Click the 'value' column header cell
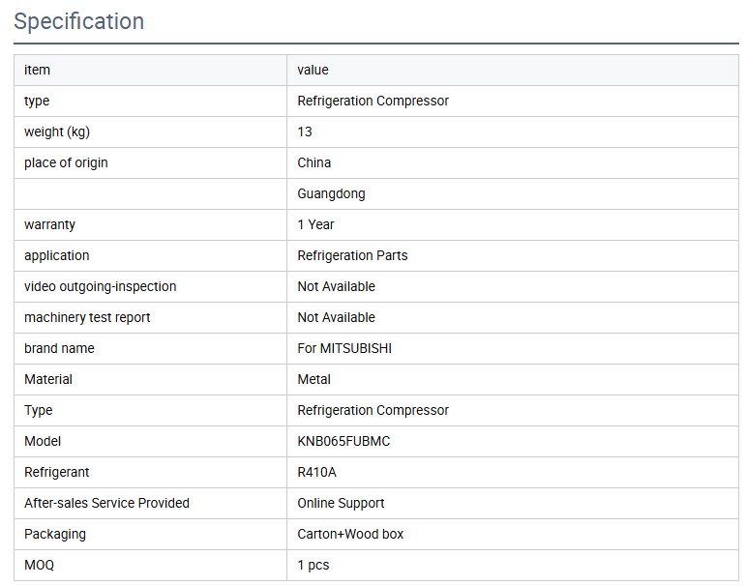This screenshot has width=746, height=586. coord(313,70)
